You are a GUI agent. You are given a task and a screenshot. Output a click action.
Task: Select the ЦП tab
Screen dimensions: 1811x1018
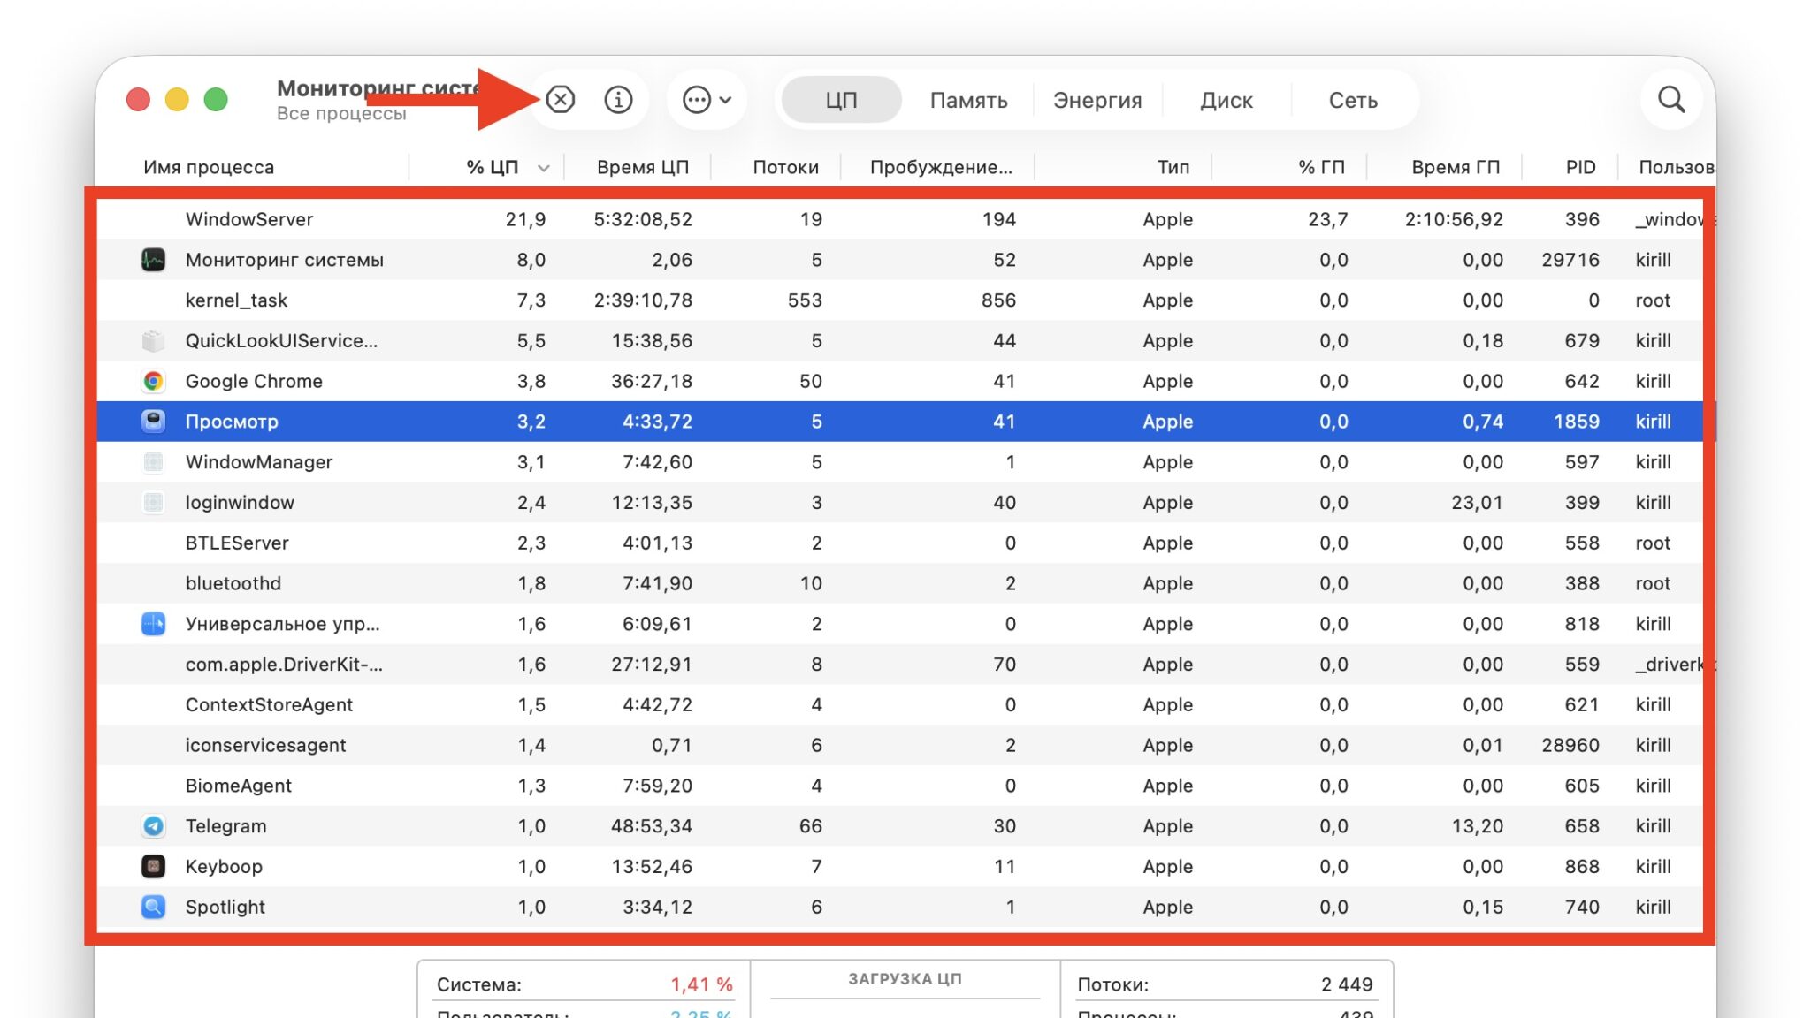pyautogui.click(x=841, y=101)
